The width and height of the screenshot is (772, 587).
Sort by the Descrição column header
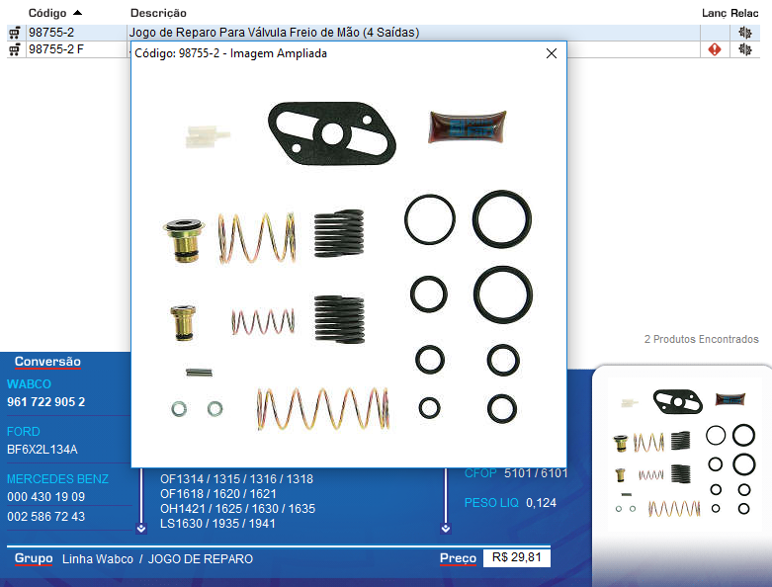(x=158, y=13)
